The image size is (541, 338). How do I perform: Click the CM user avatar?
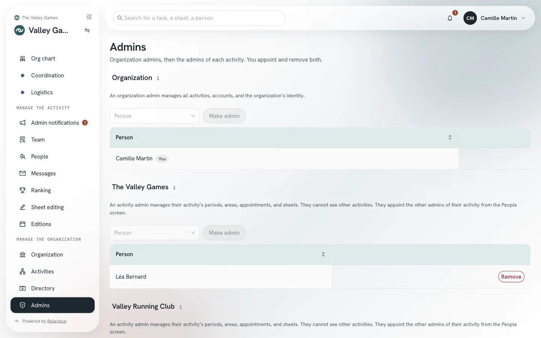pyautogui.click(x=470, y=18)
